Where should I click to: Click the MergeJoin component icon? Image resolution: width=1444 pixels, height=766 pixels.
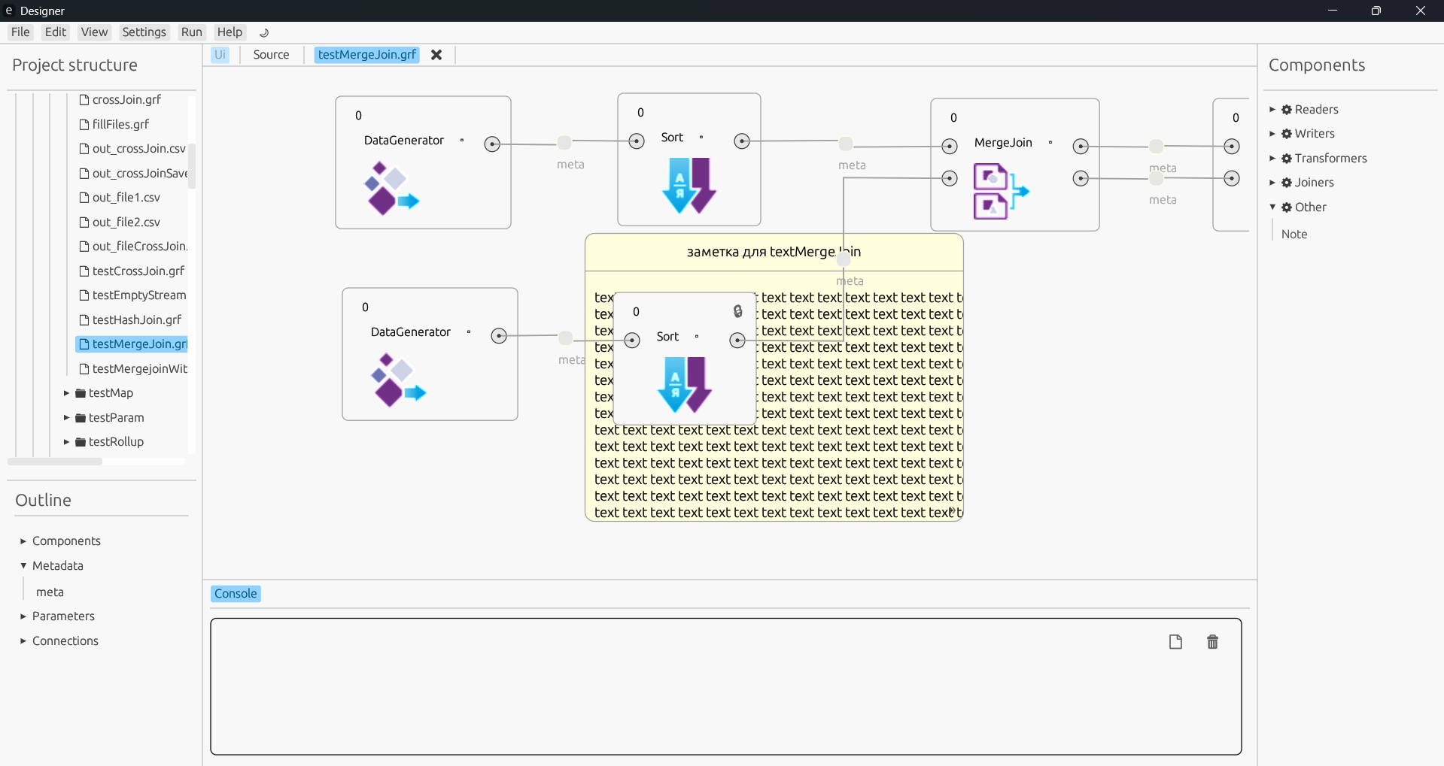click(1001, 191)
